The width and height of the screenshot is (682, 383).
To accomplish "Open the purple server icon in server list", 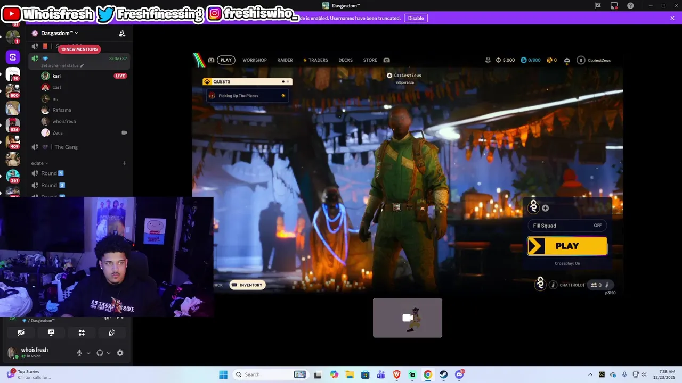I will [13, 57].
